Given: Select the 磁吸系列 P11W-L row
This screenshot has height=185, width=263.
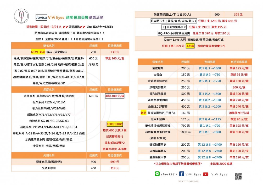Looking at the screenshot, I should (x=49, y=127).
